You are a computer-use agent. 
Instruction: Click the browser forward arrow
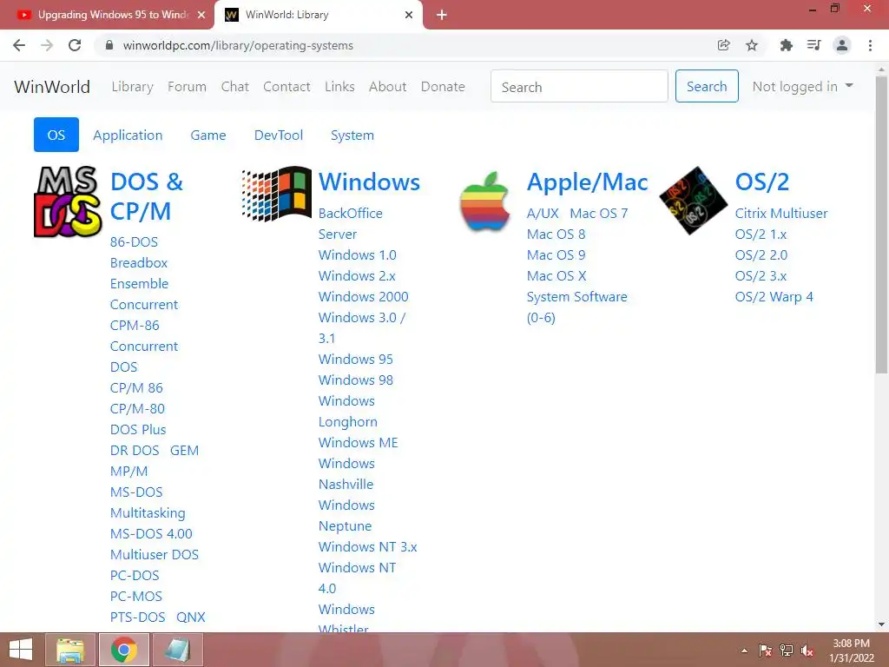click(47, 45)
